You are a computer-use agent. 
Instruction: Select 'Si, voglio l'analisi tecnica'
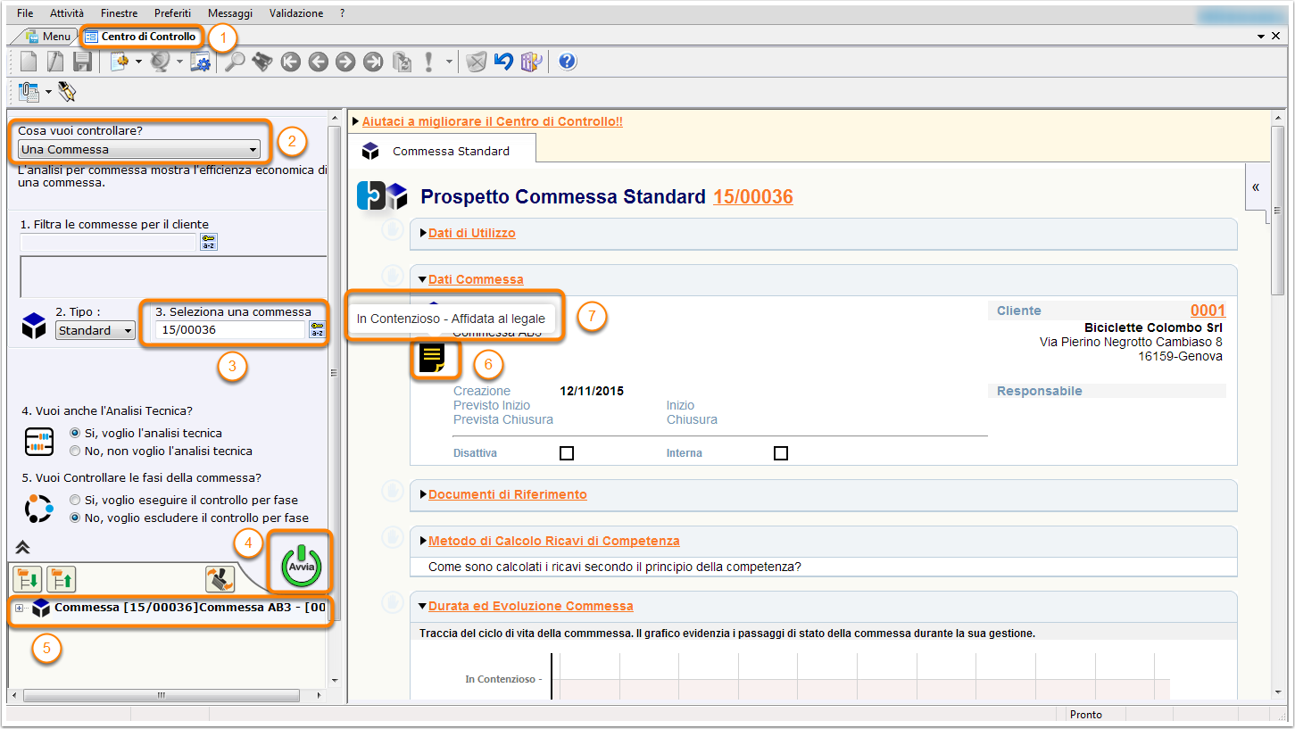(75, 433)
